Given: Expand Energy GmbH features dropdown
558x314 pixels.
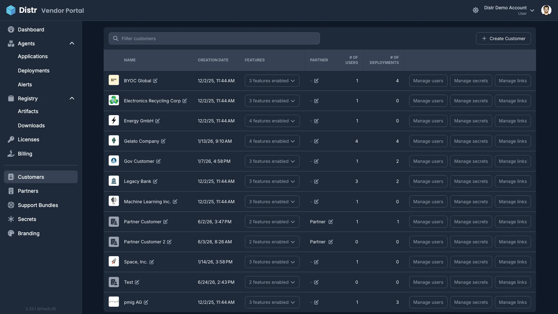Looking at the screenshot, I should click(x=272, y=121).
